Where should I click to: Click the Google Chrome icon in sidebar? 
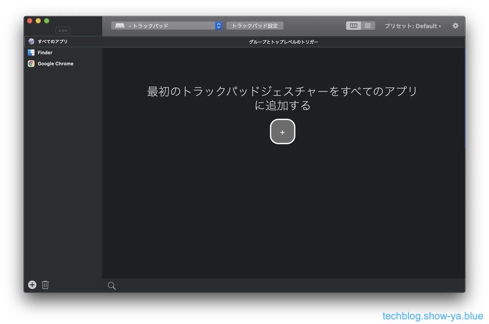[31, 64]
